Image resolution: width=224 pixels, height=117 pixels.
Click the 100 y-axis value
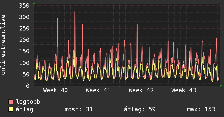pos(24,63)
